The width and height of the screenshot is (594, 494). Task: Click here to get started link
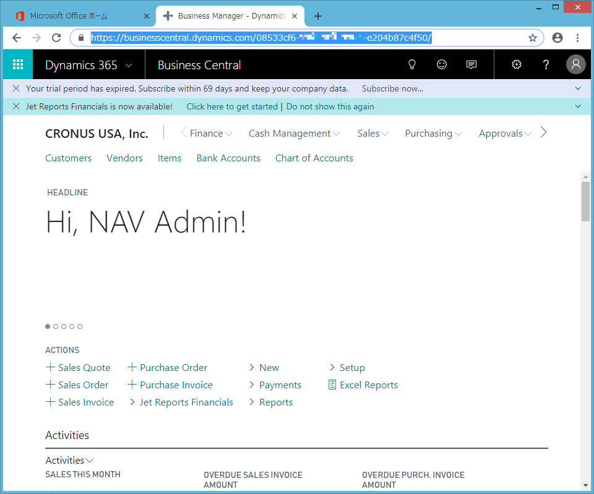click(x=232, y=107)
